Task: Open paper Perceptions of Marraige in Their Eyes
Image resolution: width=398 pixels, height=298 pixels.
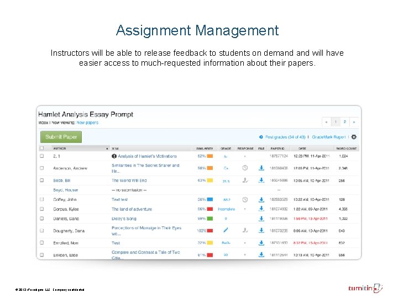Action: tap(146, 231)
